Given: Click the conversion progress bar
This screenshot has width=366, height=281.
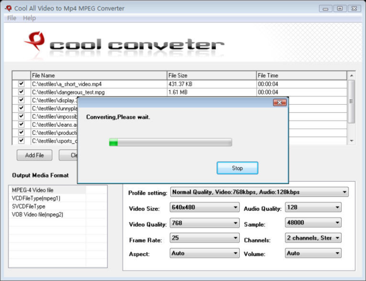Looking at the screenshot, I should tap(170, 143).
